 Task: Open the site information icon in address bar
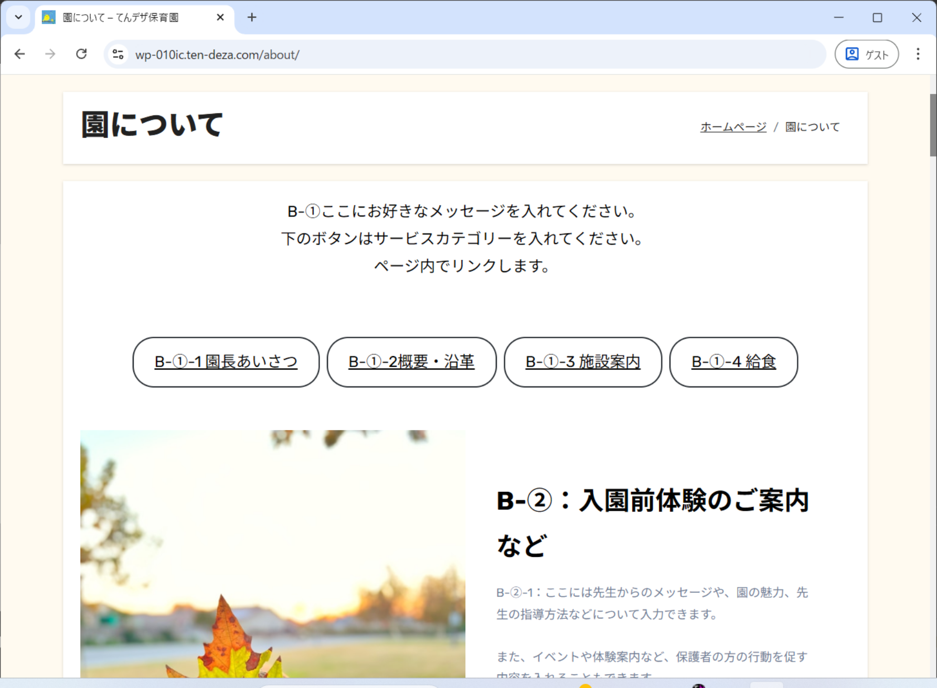(119, 55)
